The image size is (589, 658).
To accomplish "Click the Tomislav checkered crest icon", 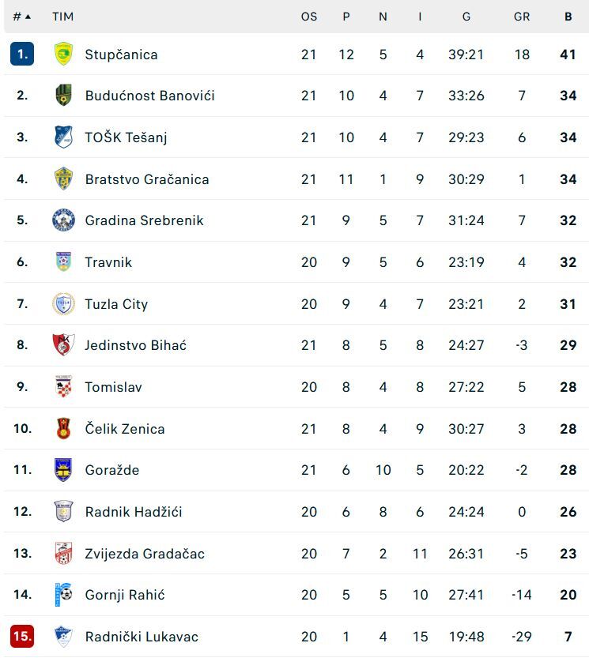I will pyautogui.click(x=63, y=387).
